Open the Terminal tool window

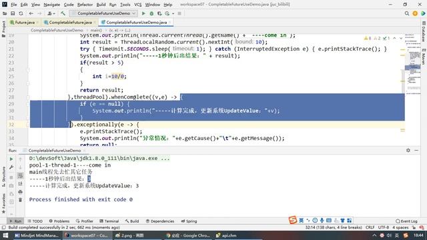pyautogui.click(x=109, y=221)
